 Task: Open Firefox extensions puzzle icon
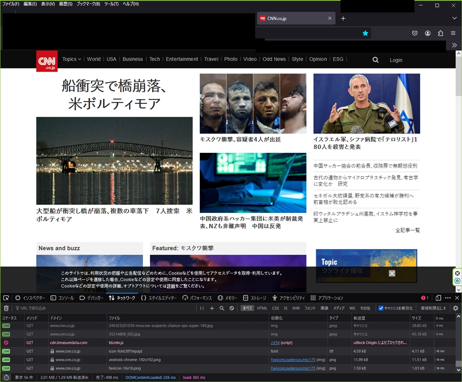point(440,33)
